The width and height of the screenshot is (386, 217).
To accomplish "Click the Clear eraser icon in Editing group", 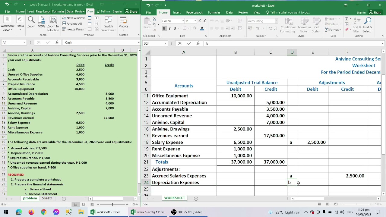I will [x=347, y=30].
